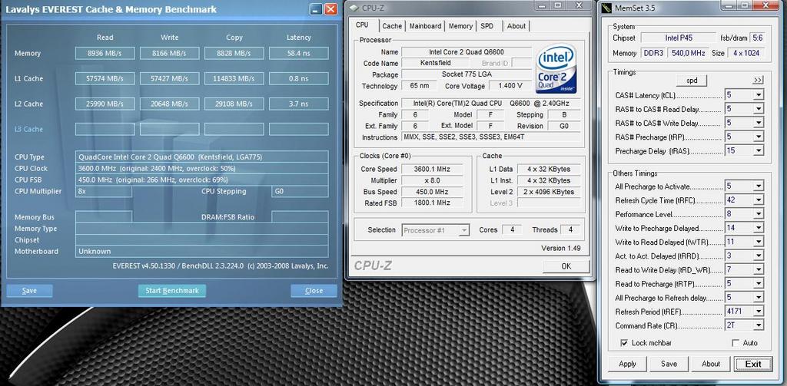Viewport: 787px width, 386px height.
Task: Click the Memory Latency 58.4 ns field
Action: [x=299, y=53]
